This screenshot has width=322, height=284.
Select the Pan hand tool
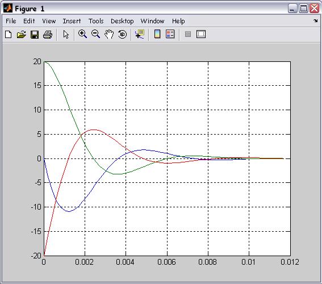(x=109, y=34)
